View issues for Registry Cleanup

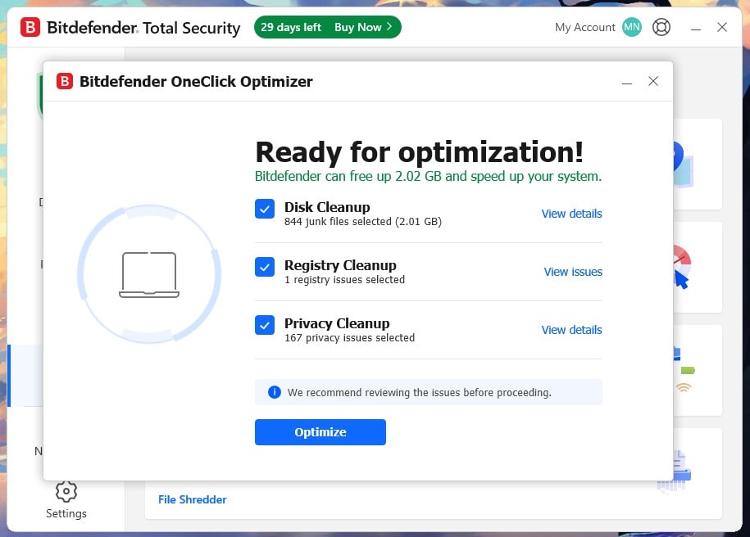(x=573, y=272)
